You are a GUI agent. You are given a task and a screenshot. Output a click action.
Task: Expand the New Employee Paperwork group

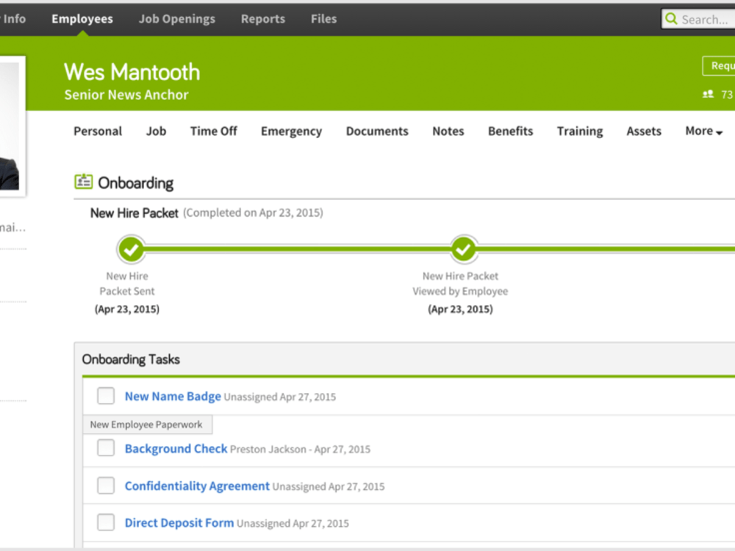click(146, 424)
